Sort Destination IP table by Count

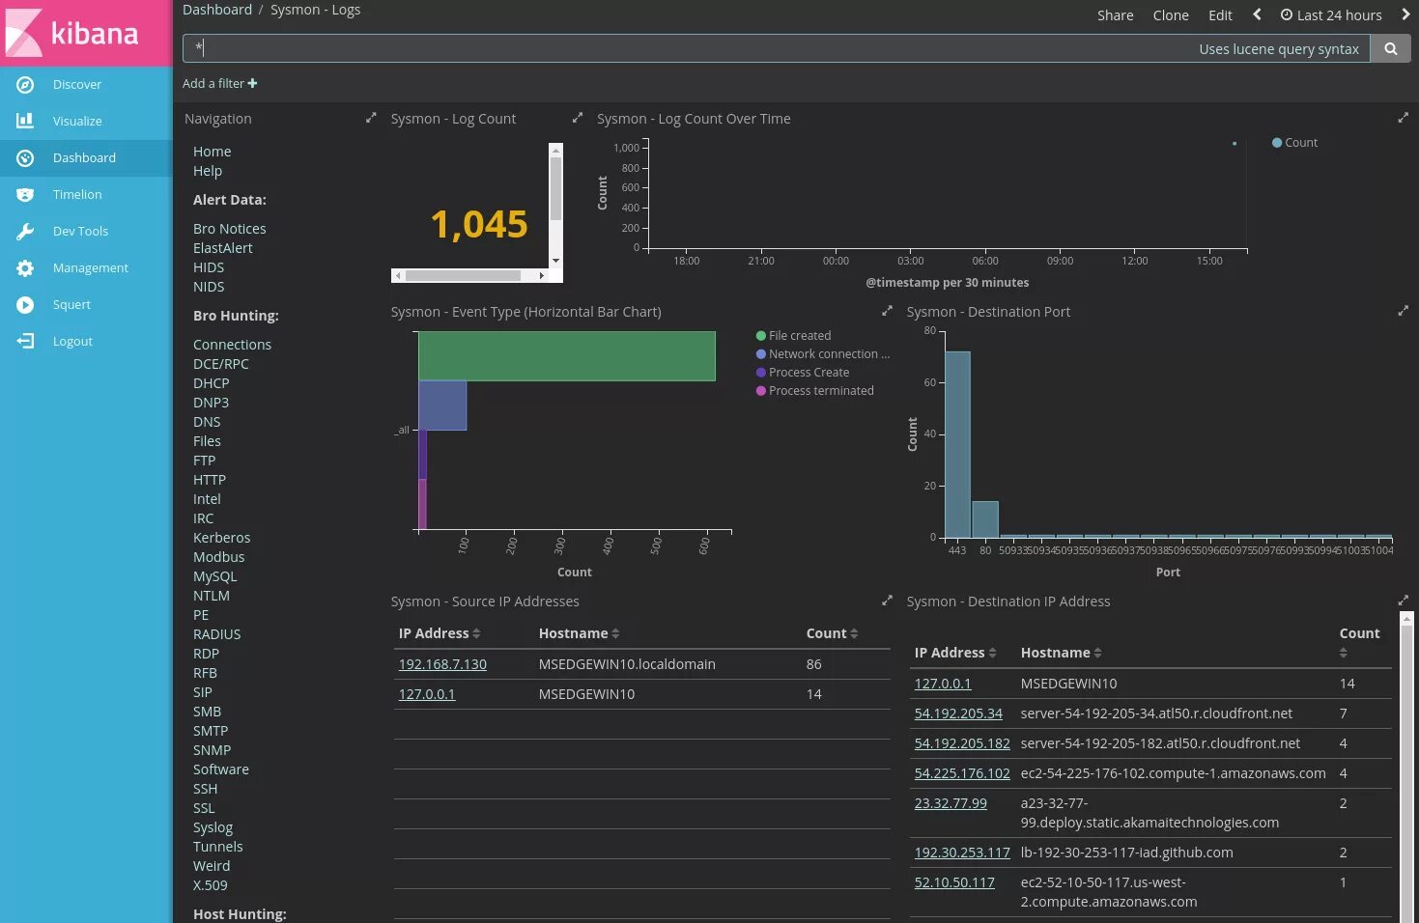pyautogui.click(x=1344, y=654)
